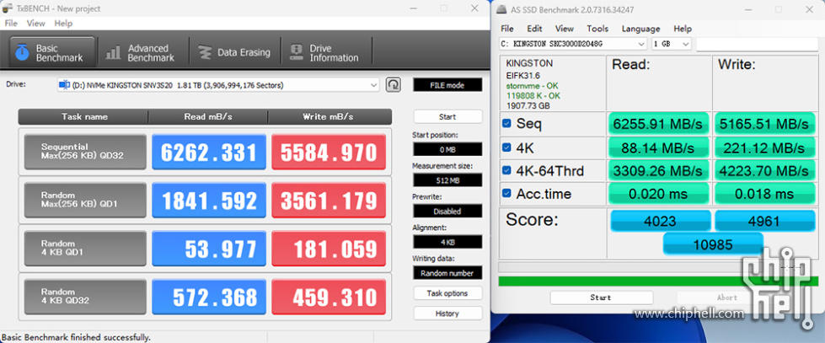Screen dimensions: 825x343
Task: Start the TxBENCH basic benchmark
Action: pos(447,117)
